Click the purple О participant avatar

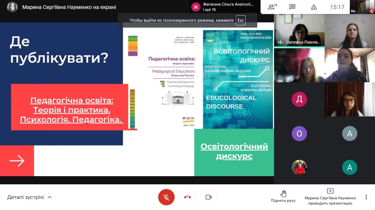[299, 134]
